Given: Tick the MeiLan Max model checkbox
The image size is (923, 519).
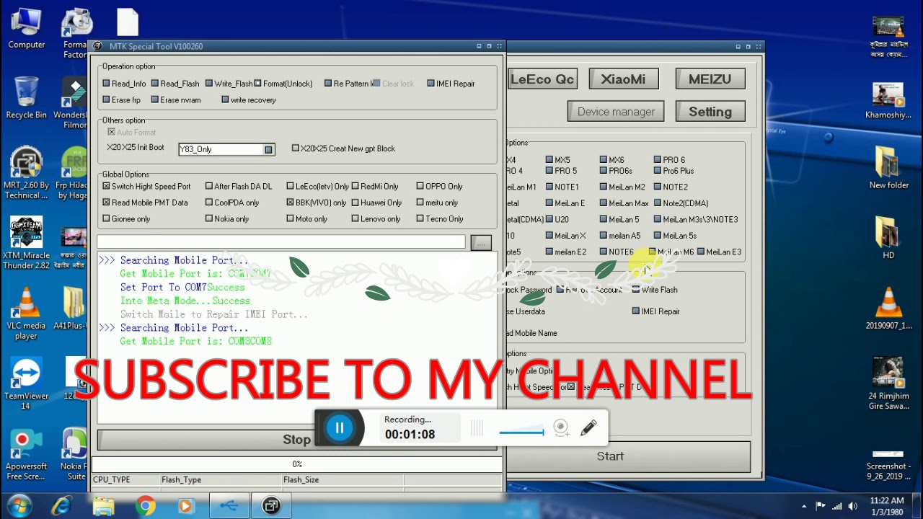Looking at the screenshot, I should coord(604,203).
